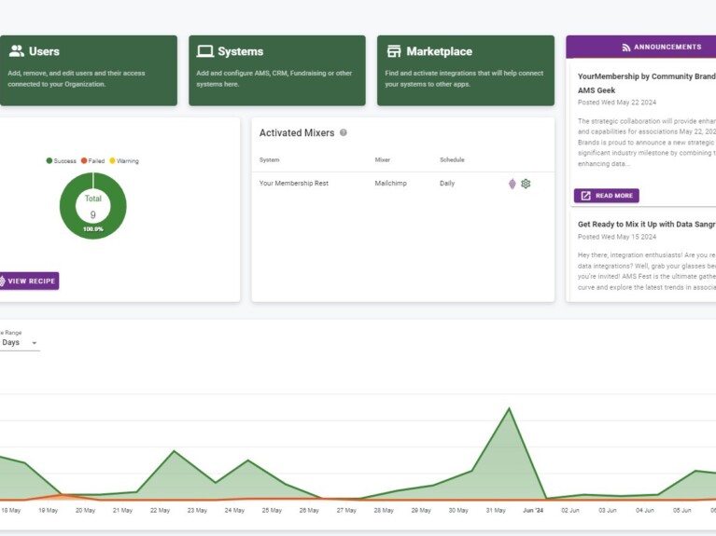The image size is (716, 536).
Task: Click the help icon beside Activated Mixers
Action: (x=344, y=133)
